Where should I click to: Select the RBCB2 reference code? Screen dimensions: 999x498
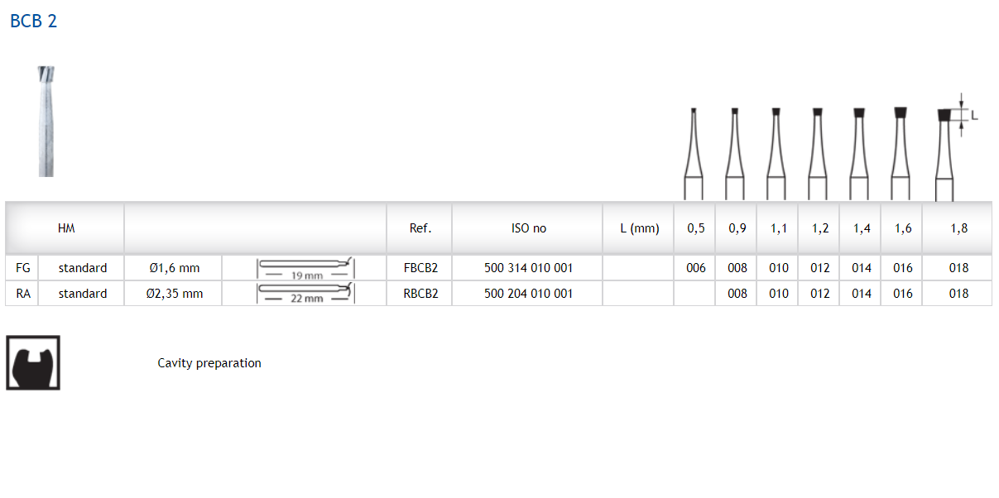[x=420, y=294]
